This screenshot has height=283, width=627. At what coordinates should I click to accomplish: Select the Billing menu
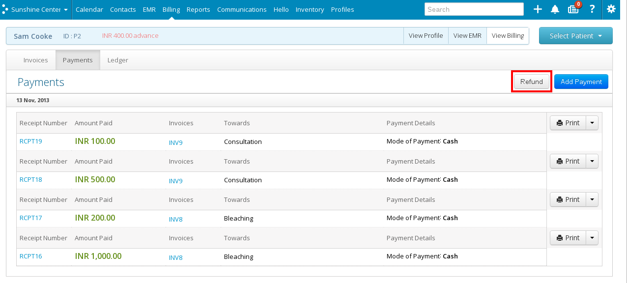click(x=171, y=9)
